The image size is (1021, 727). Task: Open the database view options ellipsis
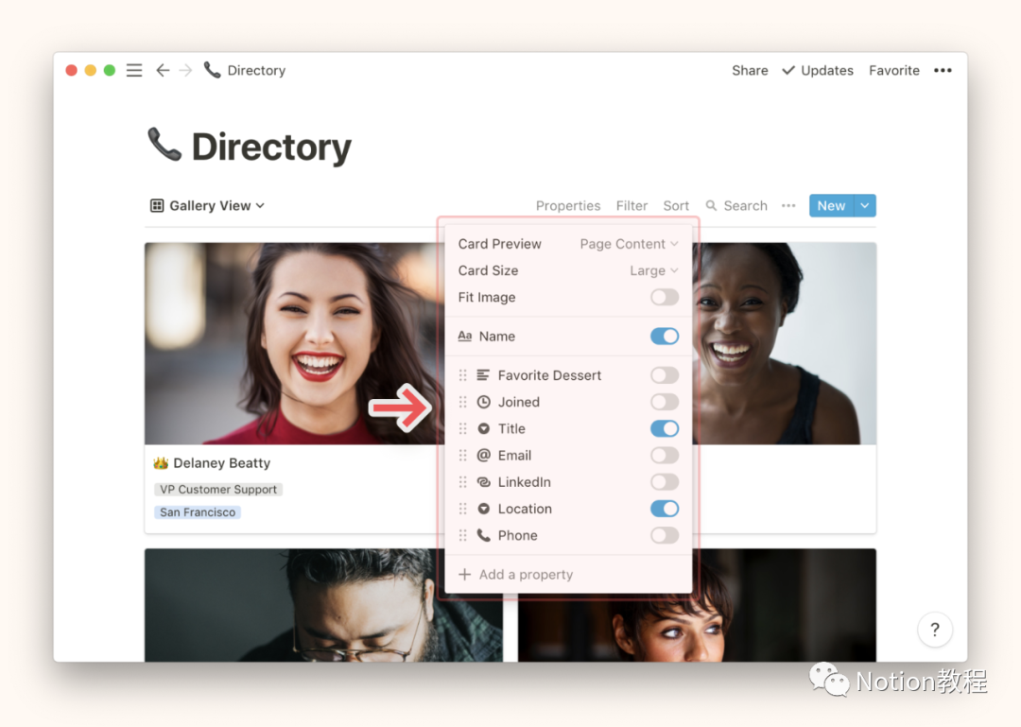pyautogui.click(x=787, y=206)
